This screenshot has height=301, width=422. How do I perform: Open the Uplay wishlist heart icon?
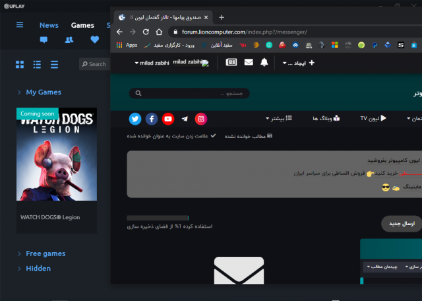(x=94, y=40)
